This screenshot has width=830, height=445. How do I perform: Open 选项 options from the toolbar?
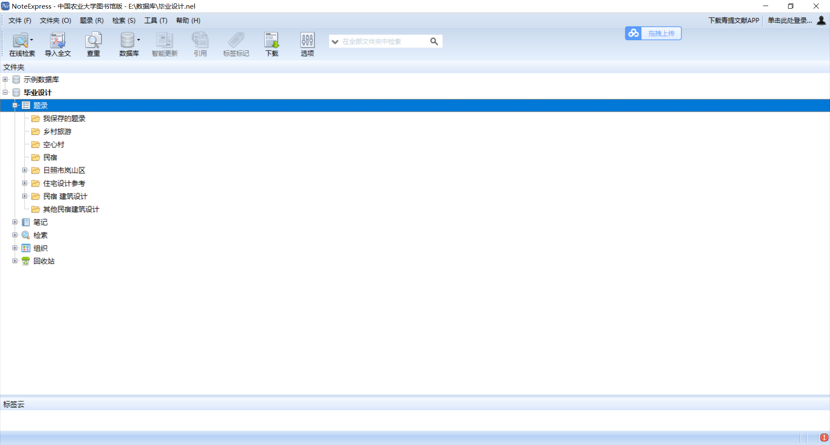tap(307, 41)
